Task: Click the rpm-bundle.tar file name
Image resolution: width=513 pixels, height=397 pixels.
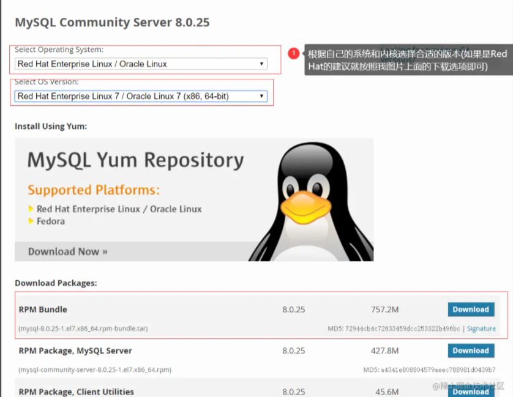Action: (83, 328)
